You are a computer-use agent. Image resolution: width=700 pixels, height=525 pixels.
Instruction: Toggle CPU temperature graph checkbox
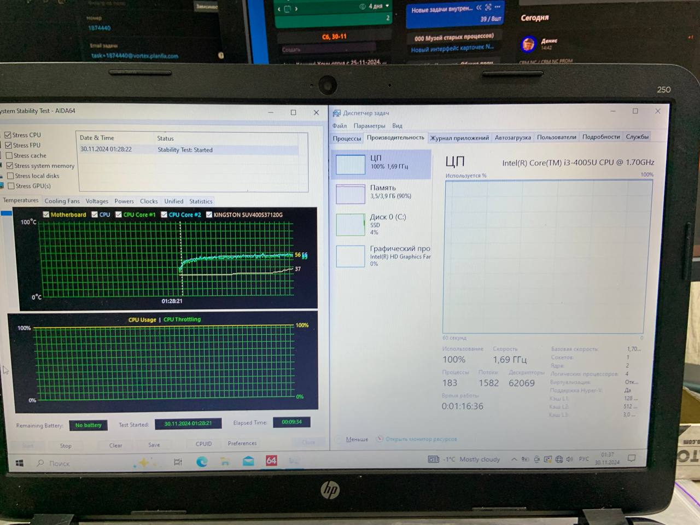click(95, 214)
